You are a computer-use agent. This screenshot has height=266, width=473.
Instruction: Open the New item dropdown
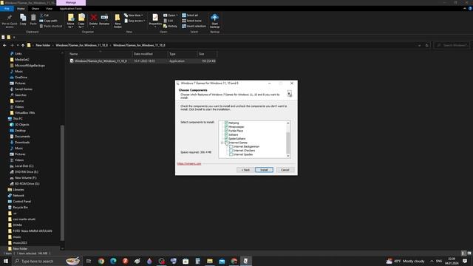pos(134,15)
